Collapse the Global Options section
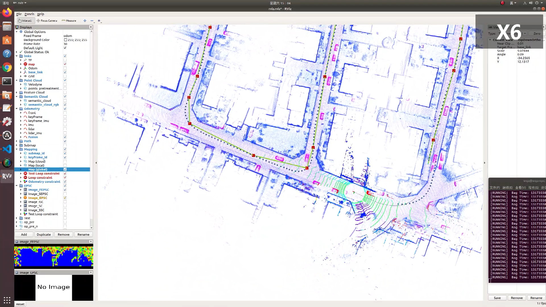 pos(16,32)
